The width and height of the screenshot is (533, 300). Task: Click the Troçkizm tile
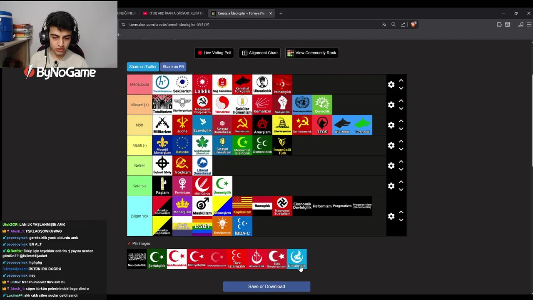182,165
